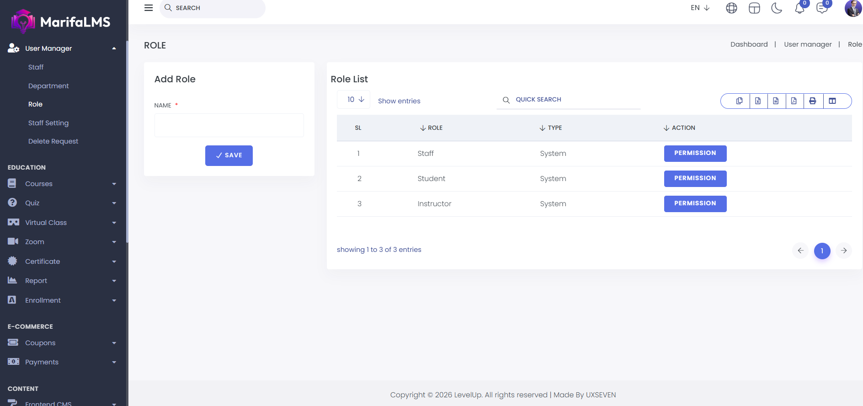The height and width of the screenshot is (406, 863).
Task: Open the column visibility icon
Action: pyautogui.click(x=832, y=101)
